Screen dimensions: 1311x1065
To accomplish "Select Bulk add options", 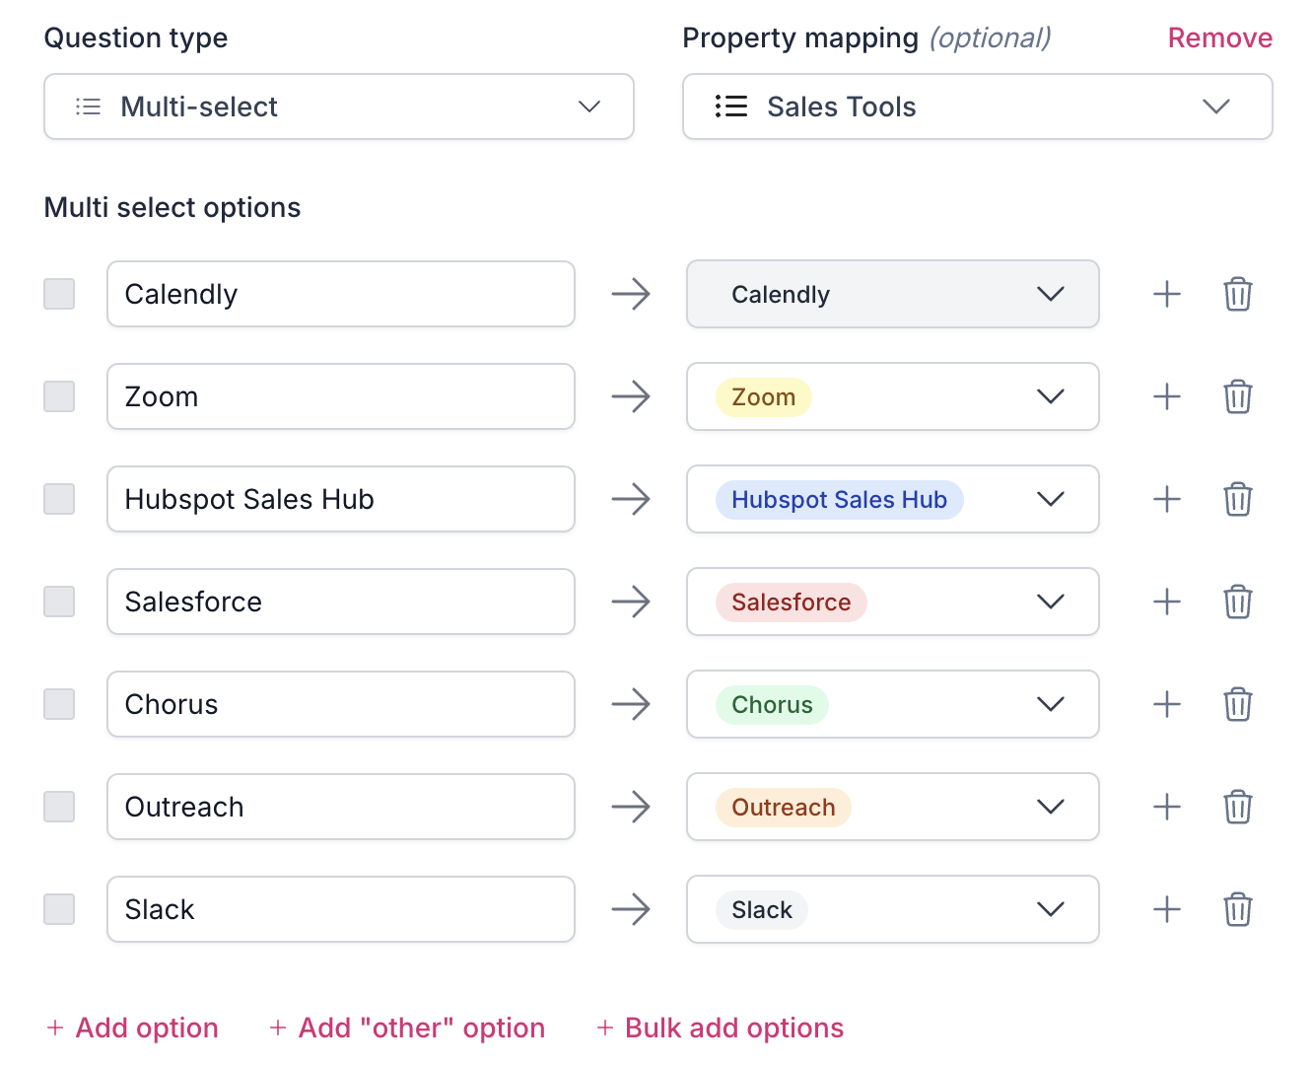I will tap(721, 1028).
